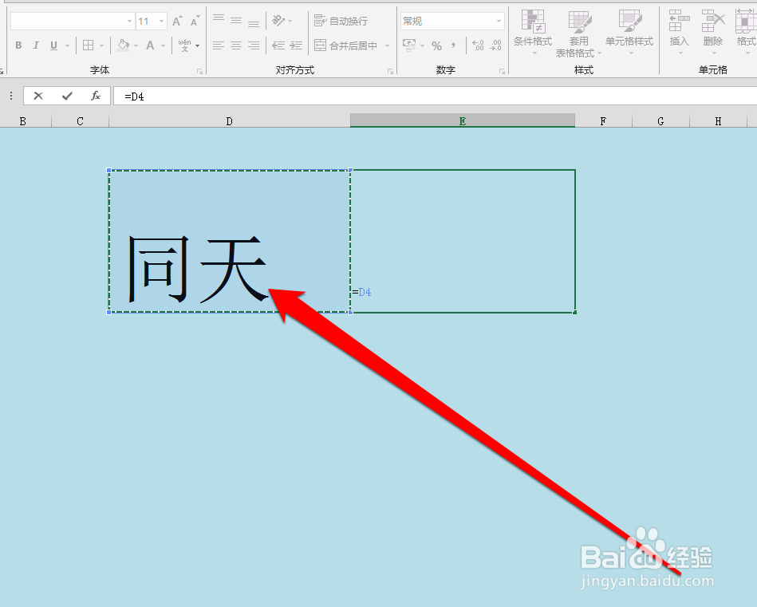Toggle italic formatting
Image resolution: width=757 pixels, height=607 pixels.
pos(36,45)
